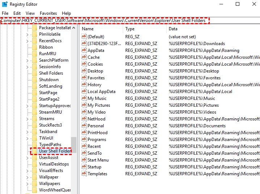Click the string icon of My Video value
Screen dimensions: 260x194
pos(84,112)
